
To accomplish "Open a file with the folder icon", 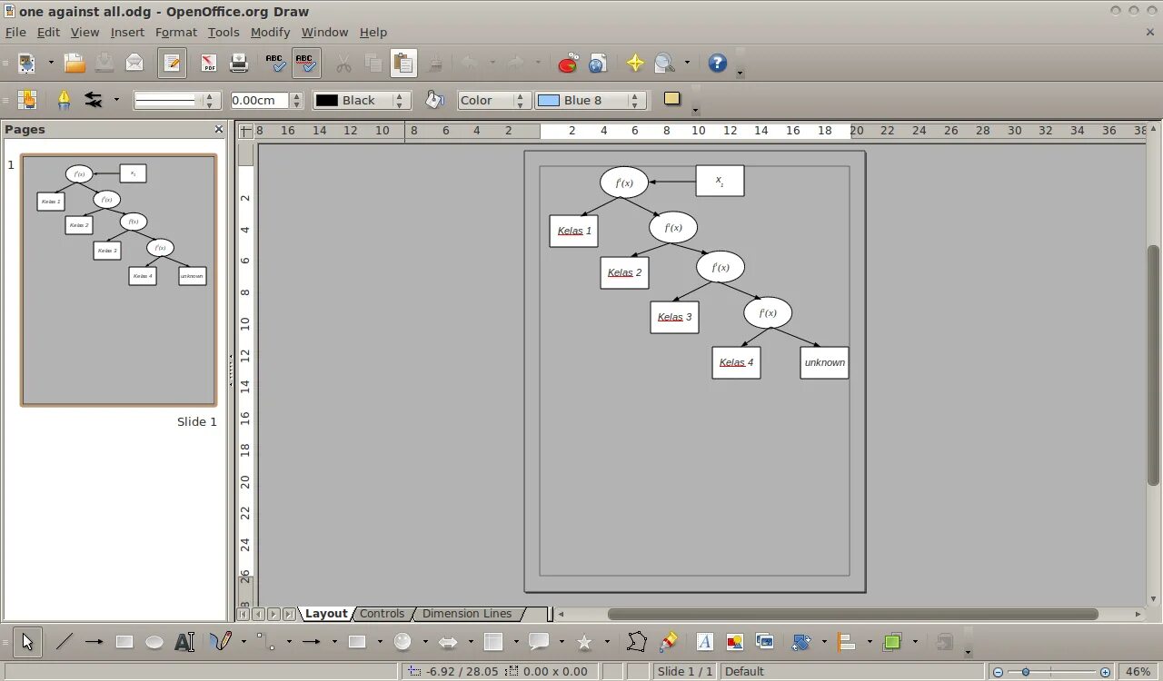I will [75, 63].
